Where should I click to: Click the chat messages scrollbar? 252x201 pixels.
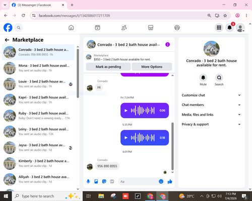(x=172, y=146)
